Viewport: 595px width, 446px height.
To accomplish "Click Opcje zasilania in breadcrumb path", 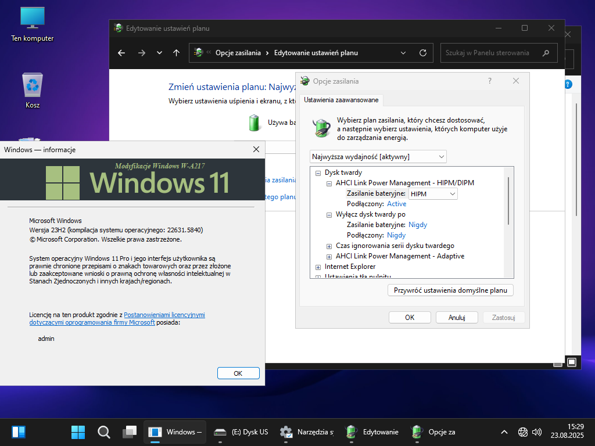I will pos(238,53).
